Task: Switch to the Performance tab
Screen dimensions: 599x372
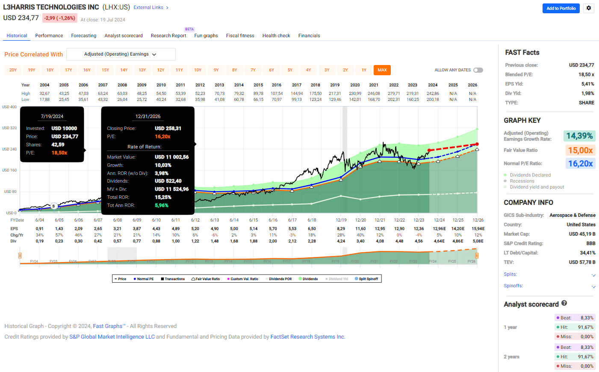Action: click(49, 36)
